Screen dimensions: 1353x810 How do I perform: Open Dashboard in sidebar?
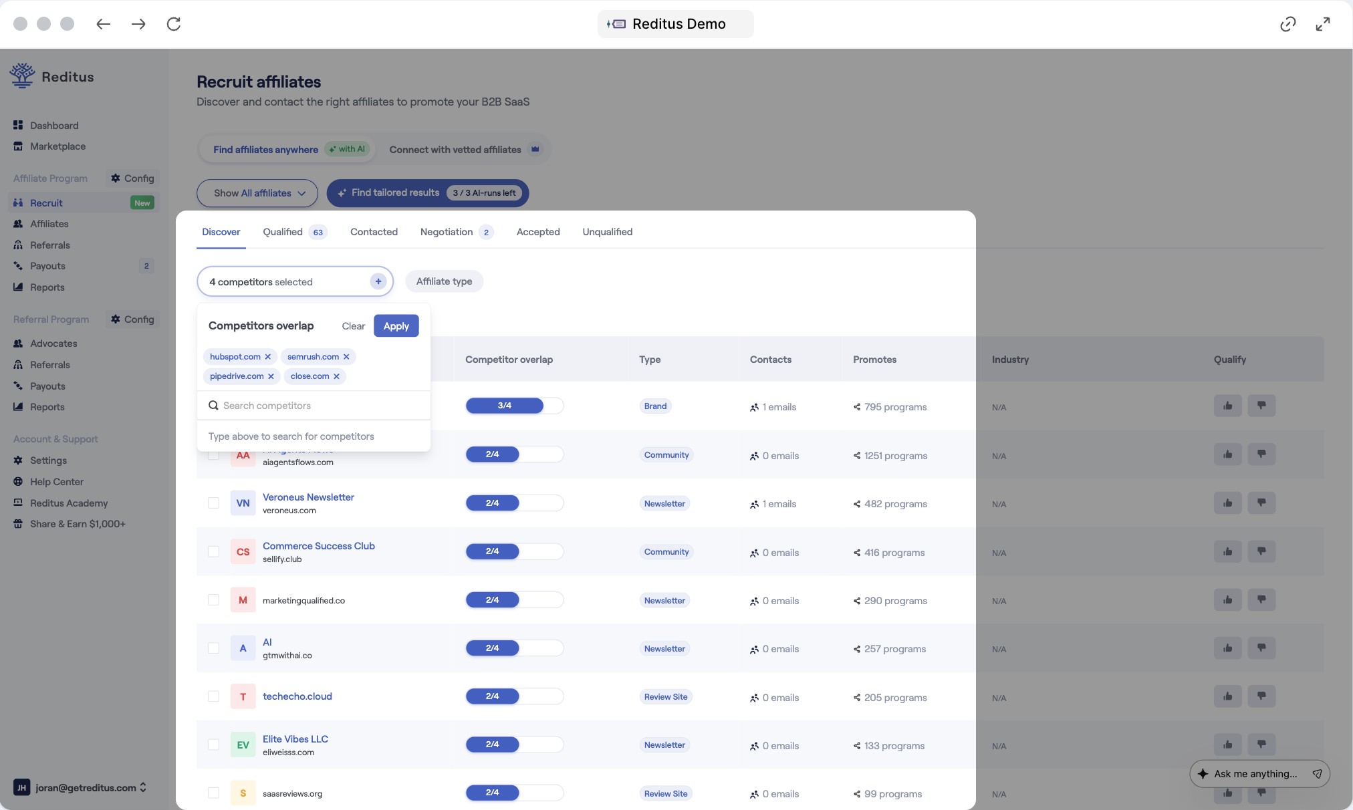54,126
